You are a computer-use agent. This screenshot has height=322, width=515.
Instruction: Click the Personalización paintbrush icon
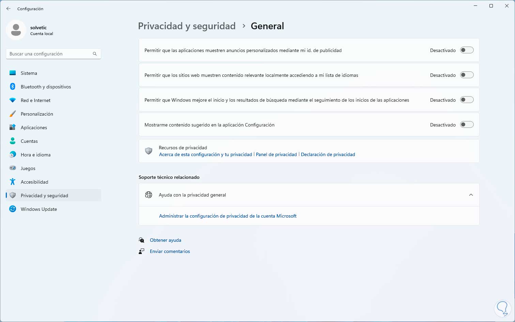[13, 114]
